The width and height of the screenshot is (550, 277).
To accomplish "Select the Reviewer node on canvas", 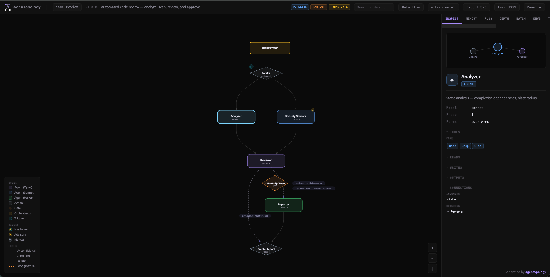I will [266, 161].
